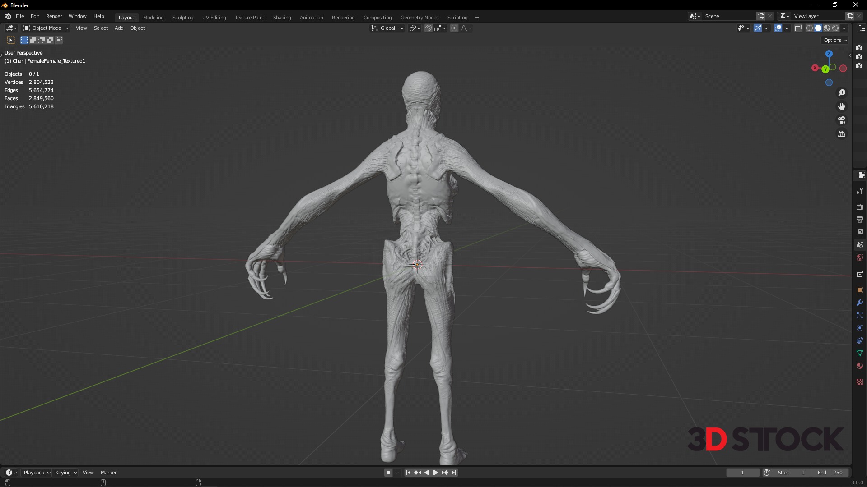Toggle viewport overlays button
The width and height of the screenshot is (867, 487).
click(x=778, y=28)
